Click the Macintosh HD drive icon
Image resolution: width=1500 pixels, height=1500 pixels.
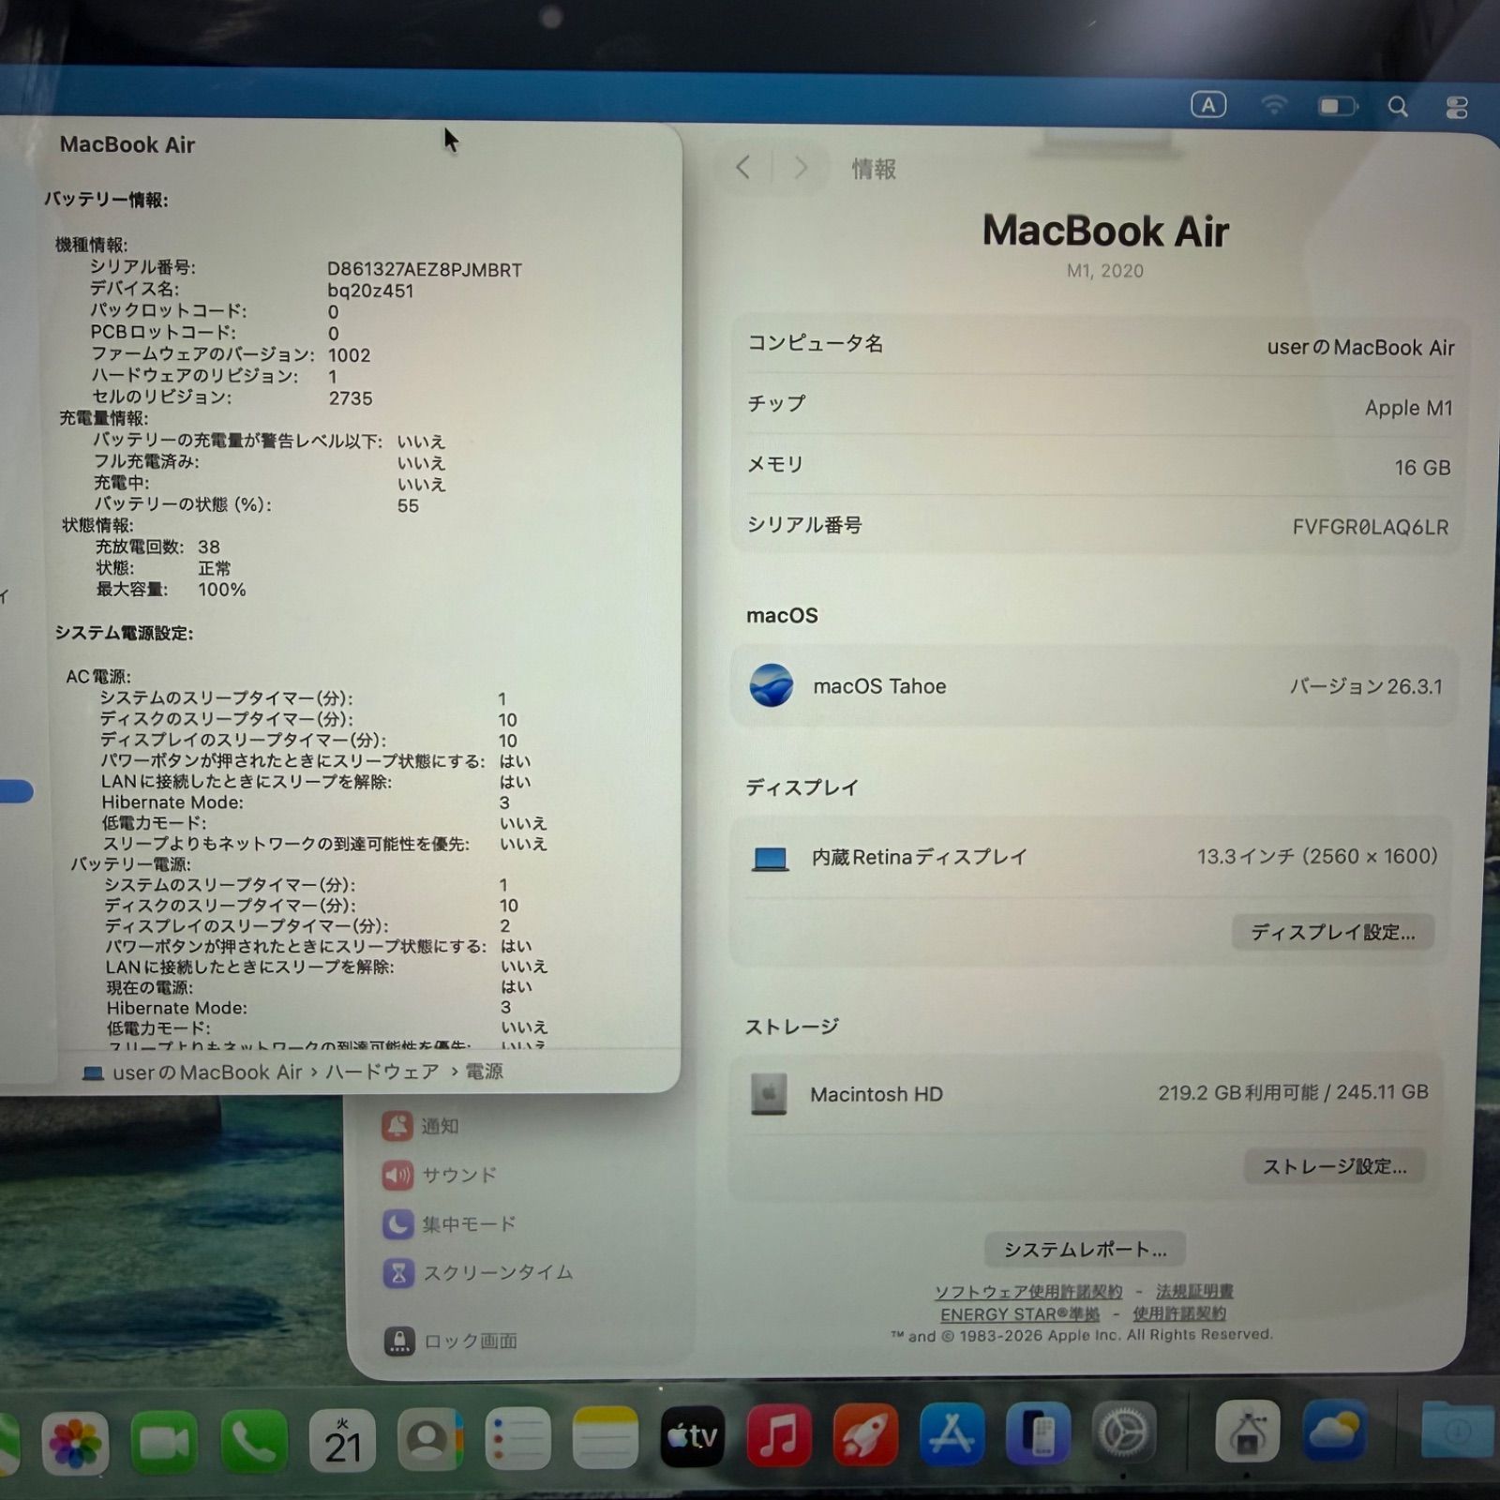coord(769,1093)
